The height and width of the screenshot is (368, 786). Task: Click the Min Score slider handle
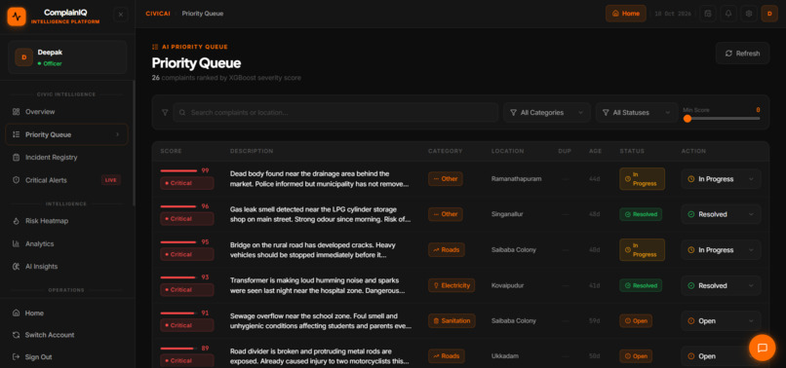click(x=688, y=119)
